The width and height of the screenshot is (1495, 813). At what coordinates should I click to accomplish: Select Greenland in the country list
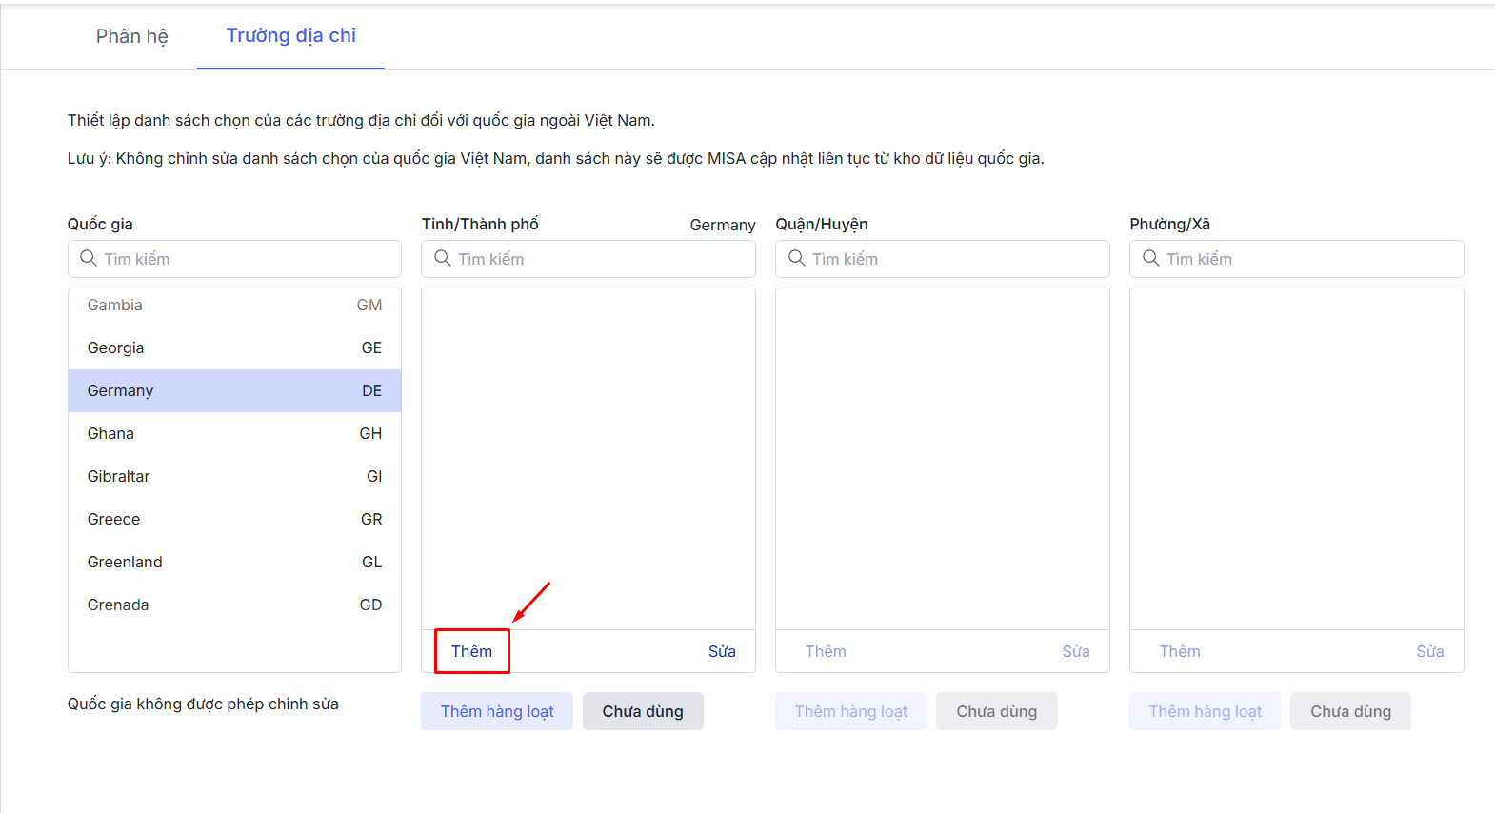tap(234, 563)
